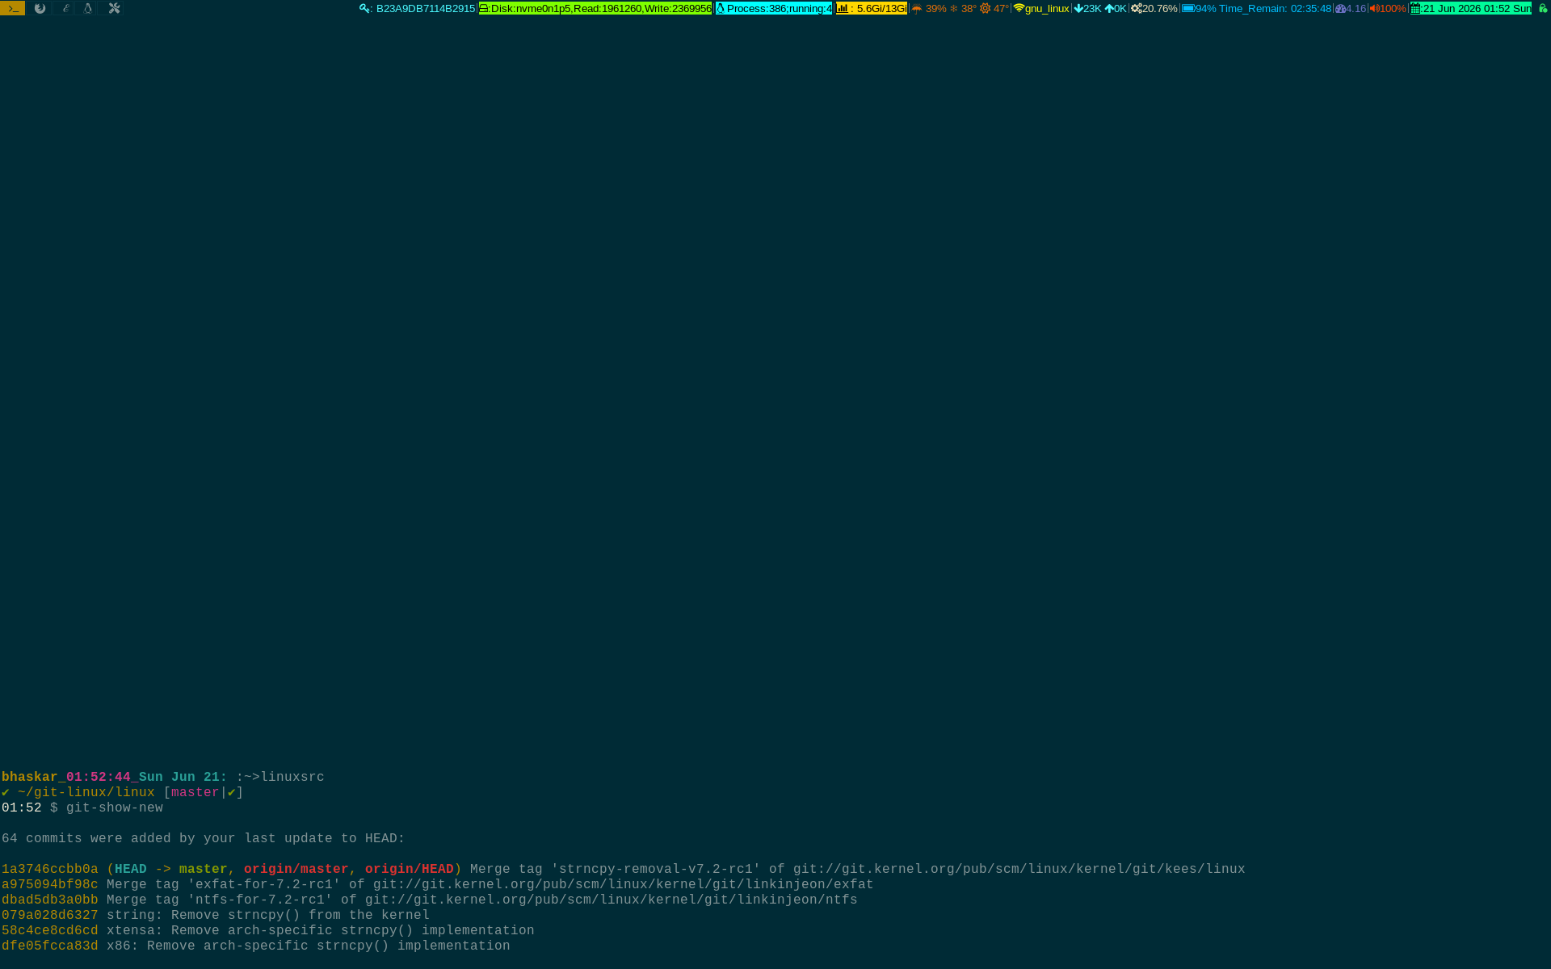Click the calendar date and time block
Viewport: 1551px width, 969px height.
(1470, 9)
